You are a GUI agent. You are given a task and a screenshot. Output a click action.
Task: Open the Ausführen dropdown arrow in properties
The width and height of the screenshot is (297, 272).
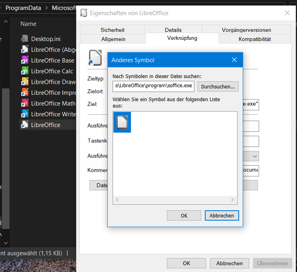tap(255, 156)
